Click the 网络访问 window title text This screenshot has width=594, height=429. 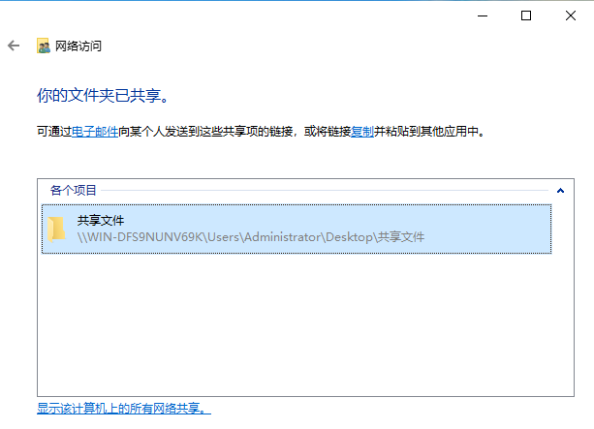point(79,46)
